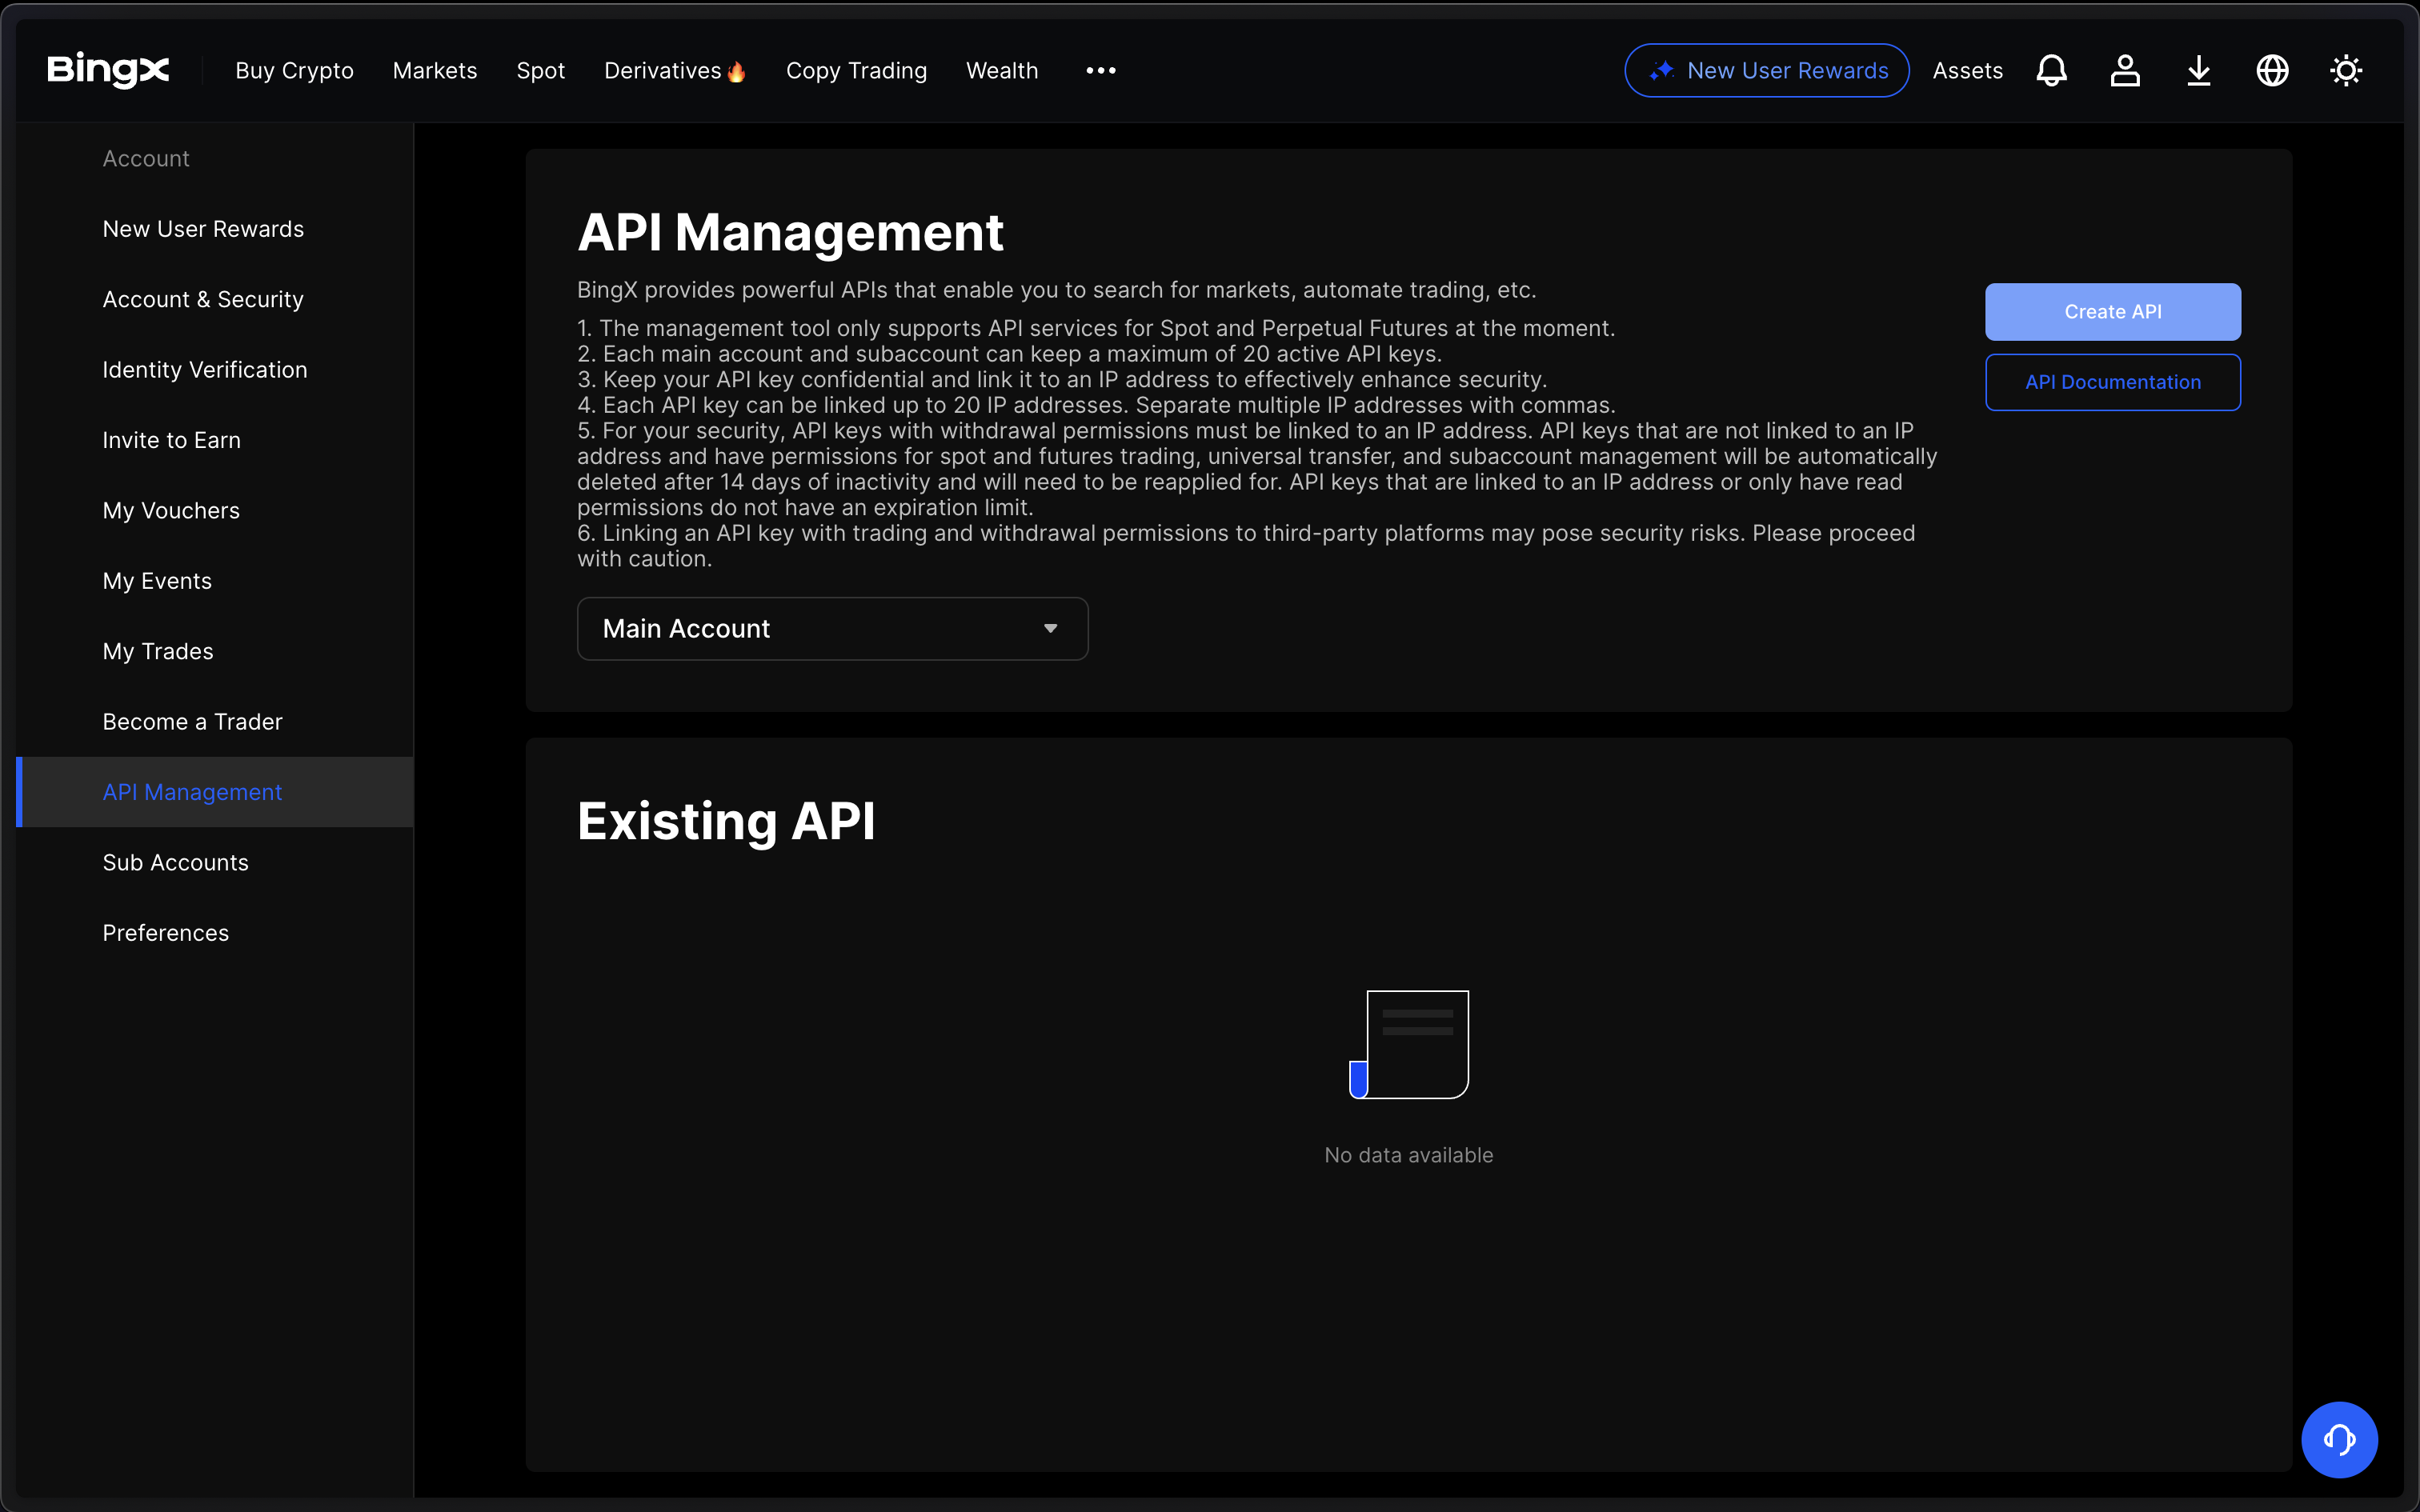Screen dimensions: 2420x1512
Task: Open Assets in the top bar
Action: click(x=1967, y=70)
